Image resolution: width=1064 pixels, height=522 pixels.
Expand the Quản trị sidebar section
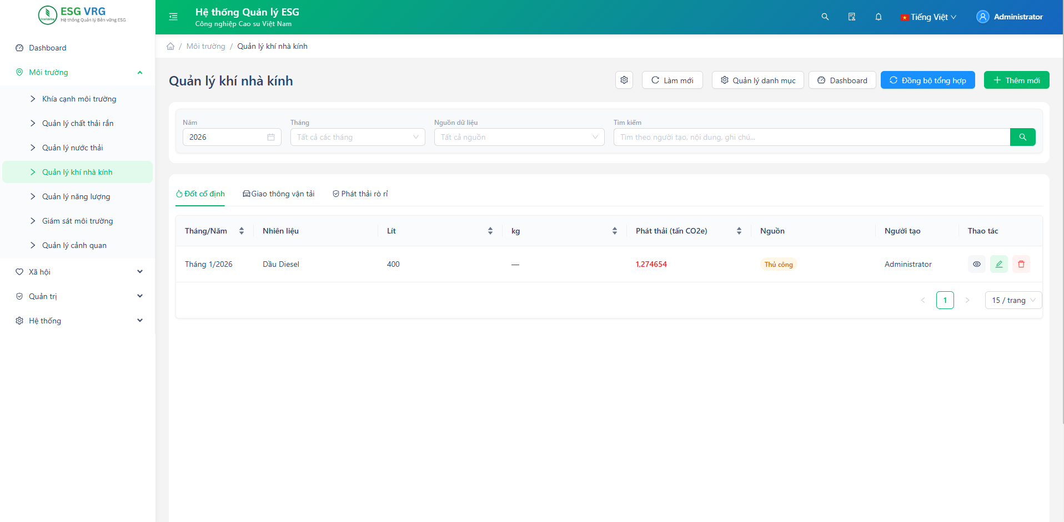point(78,296)
